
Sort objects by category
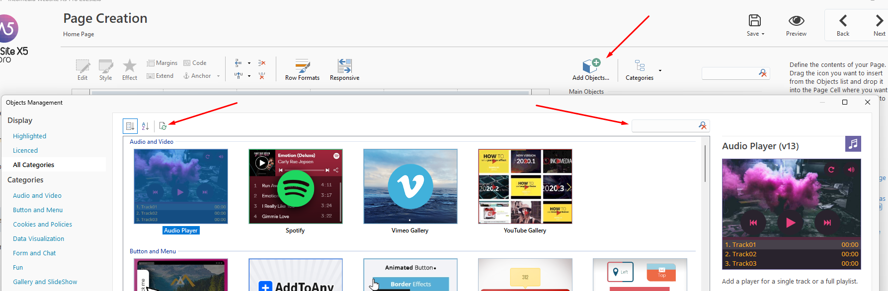tap(130, 126)
